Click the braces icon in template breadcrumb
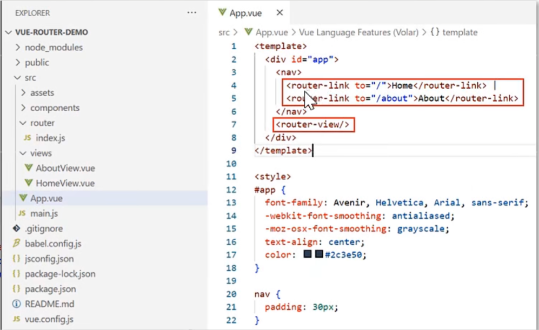The height and width of the screenshot is (330, 539). [x=435, y=32]
